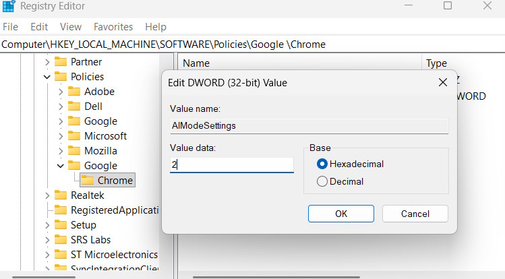
Task: Select the Partner key label
Action: 86,62
